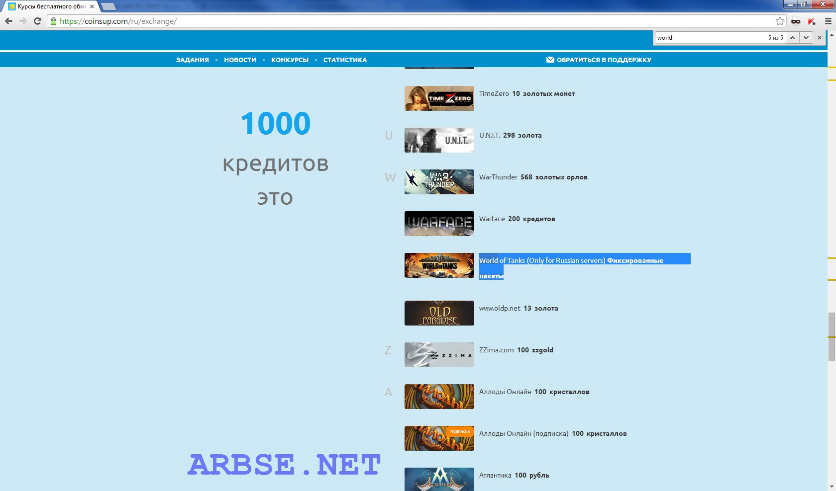Open the Old Paradise banner
This screenshot has width=836, height=491.
(x=439, y=313)
